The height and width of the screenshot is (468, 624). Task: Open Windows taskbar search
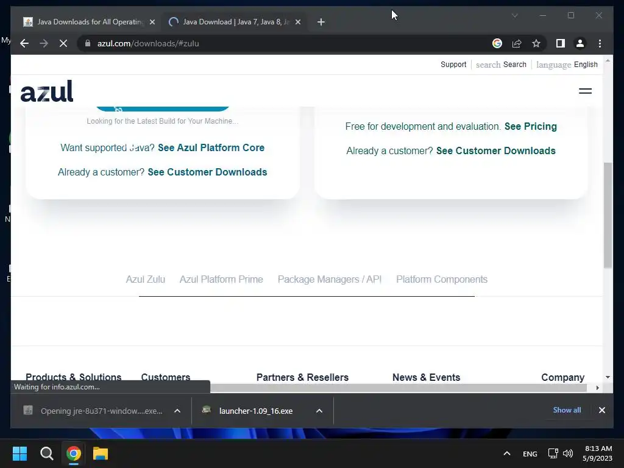[46, 453]
